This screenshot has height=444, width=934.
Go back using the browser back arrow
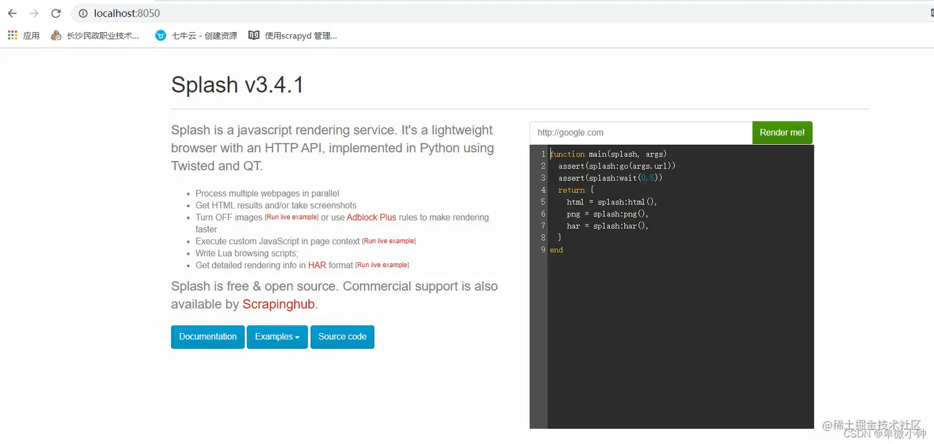click(12, 14)
